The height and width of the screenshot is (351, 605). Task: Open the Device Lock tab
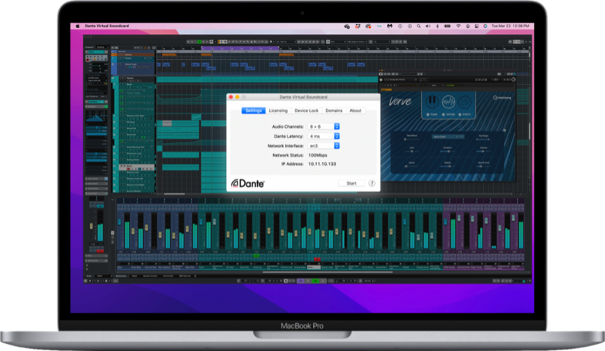306,110
